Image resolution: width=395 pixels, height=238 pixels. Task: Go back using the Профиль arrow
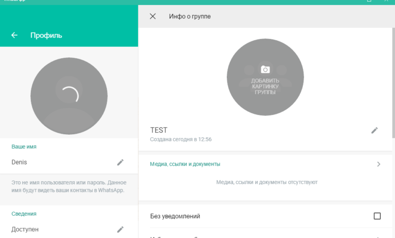pos(14,35)
